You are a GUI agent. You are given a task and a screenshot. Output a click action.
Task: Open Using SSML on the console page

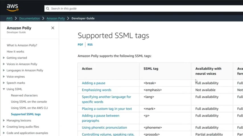tap(29, 102)
